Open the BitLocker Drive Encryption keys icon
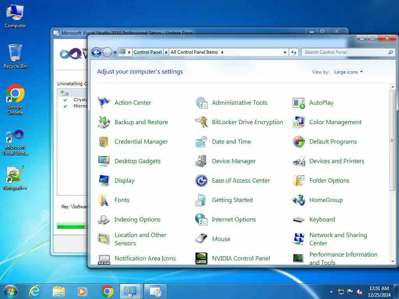 pyautogui.click(x=201, y=122)
